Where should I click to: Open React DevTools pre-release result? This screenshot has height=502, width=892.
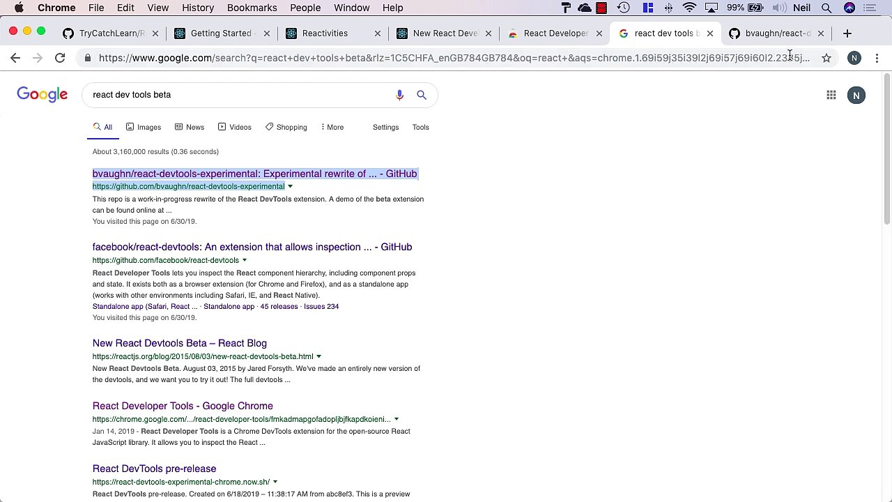(154, 469)
